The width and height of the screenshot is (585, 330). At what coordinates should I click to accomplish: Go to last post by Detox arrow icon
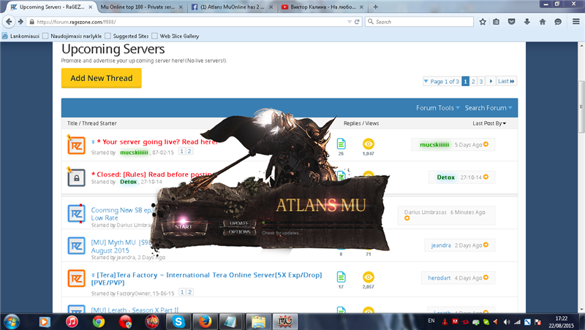pyautogui.click(x=486, y=177)
